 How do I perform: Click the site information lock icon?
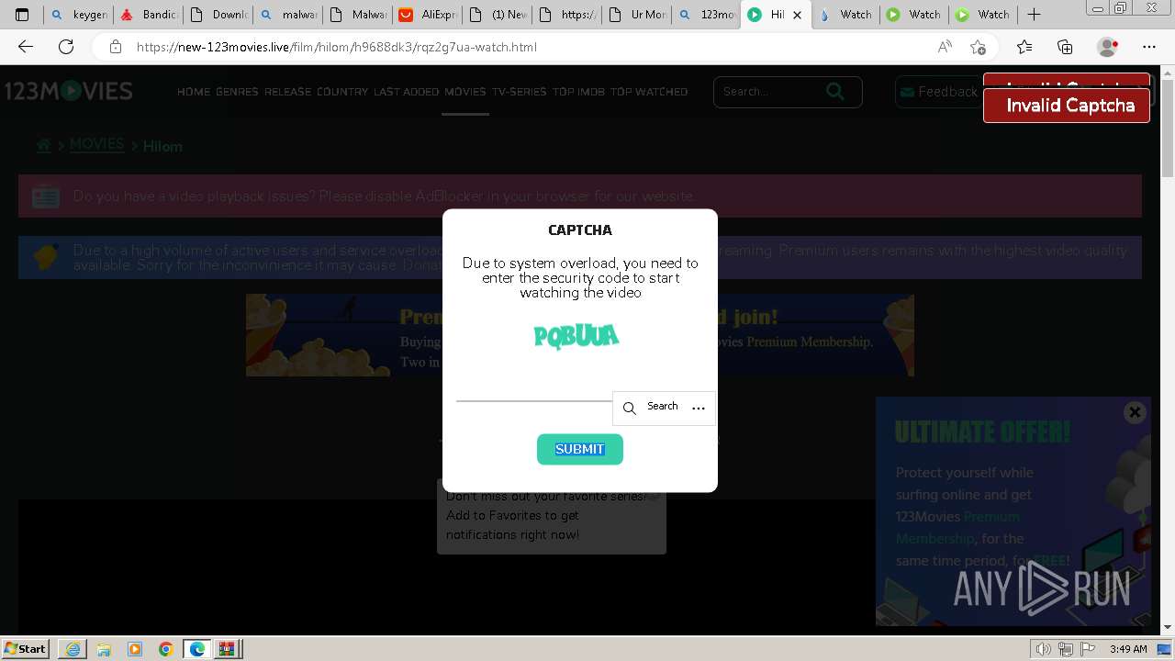click(115, 47)
